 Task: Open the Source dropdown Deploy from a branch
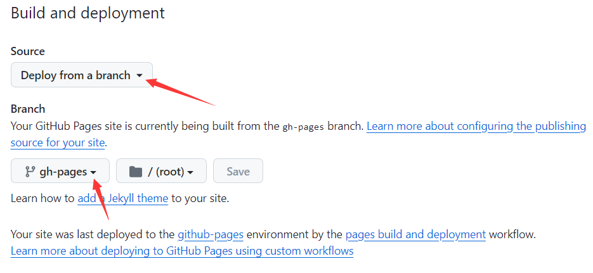coord(82,75)
